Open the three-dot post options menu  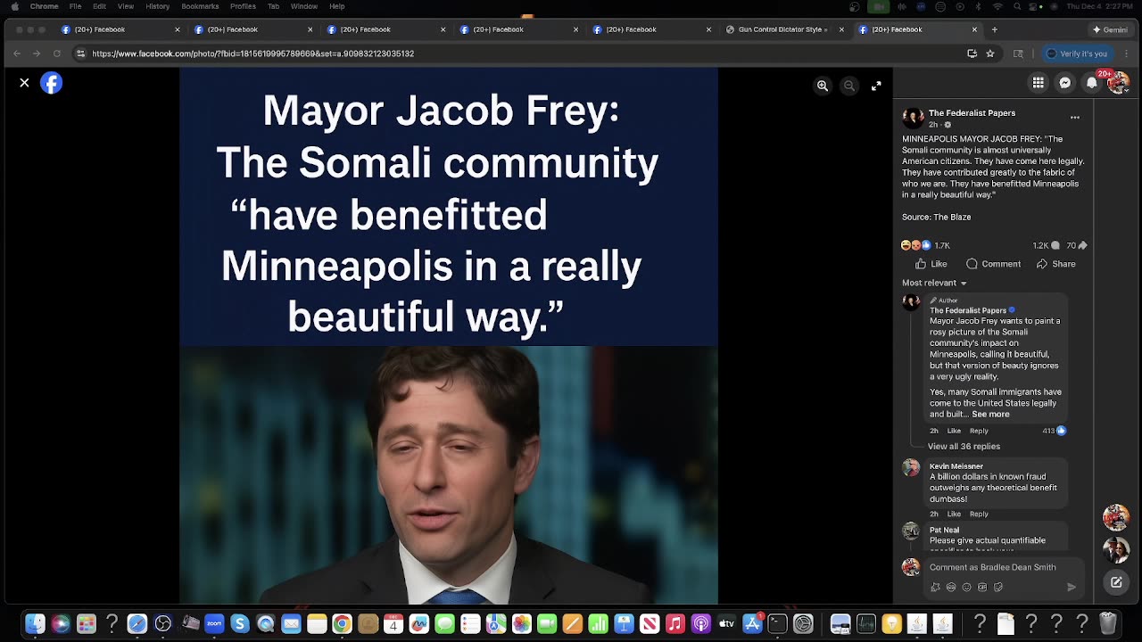[x=1075, y=117]
